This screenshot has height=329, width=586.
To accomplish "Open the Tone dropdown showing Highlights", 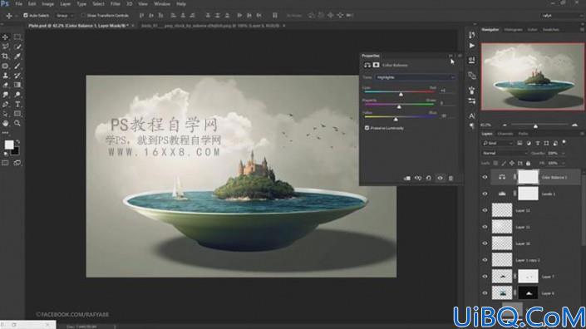I will pos(415,77).
